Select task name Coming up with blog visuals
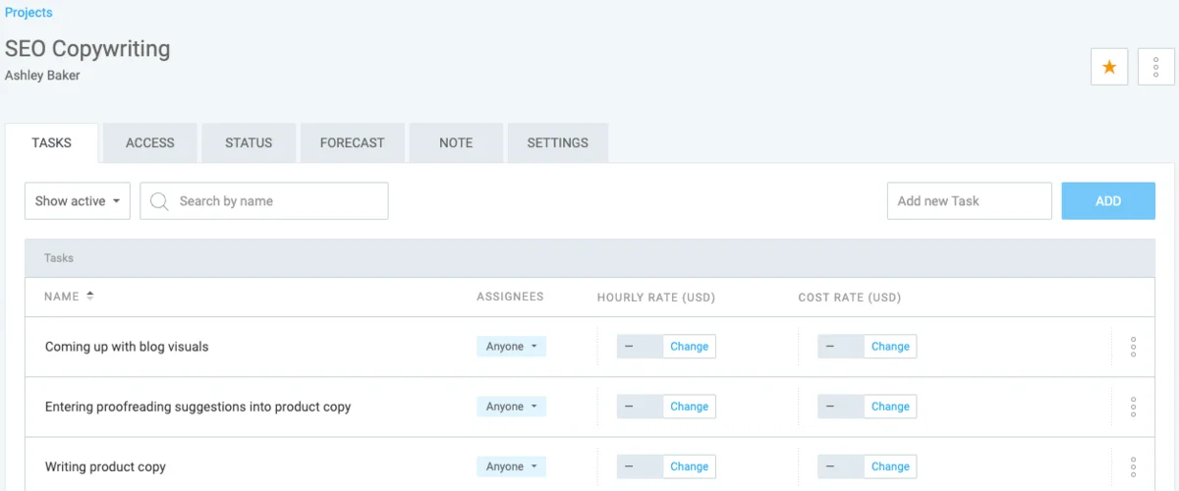Image resolution: width=1179 pixels, height=491 pixels. pyautogui.click(x=127, y=347)
